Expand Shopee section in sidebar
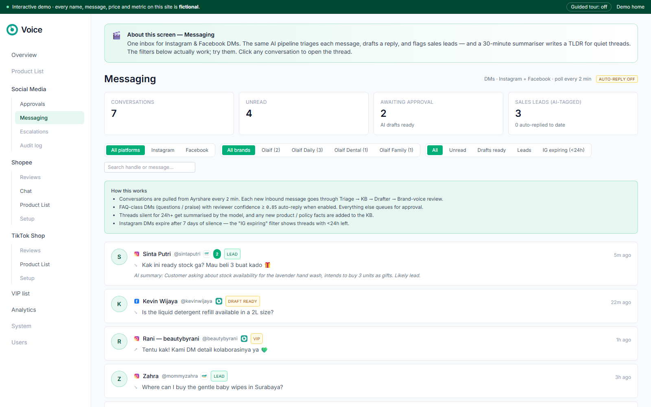The width and height of the screenshot is (651, 407). click(22, 162)
